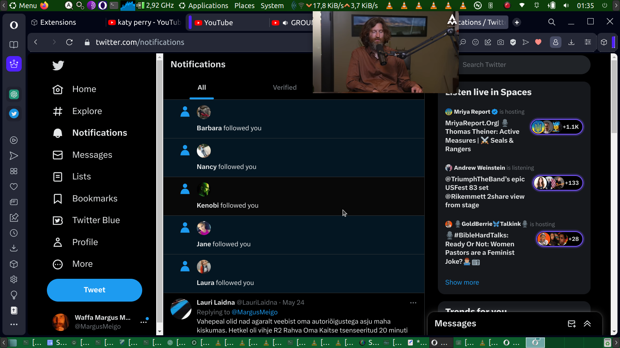The height and width of the screenshot is (348, 620).
Task: Open Opera sidebar more options dots
Action: (14, 324)
